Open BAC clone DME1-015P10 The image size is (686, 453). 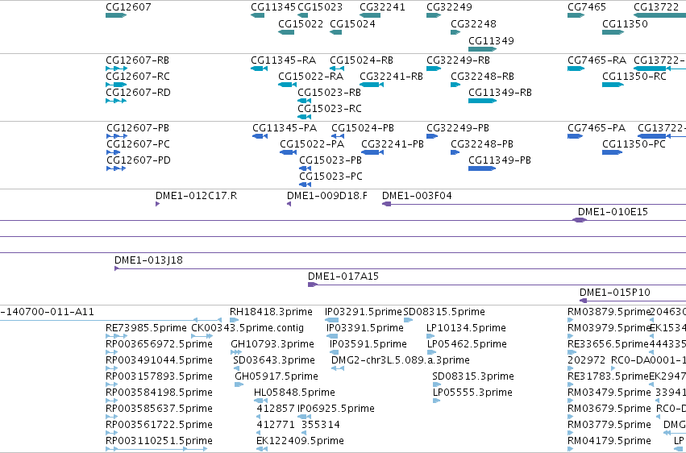pos(615,292)
